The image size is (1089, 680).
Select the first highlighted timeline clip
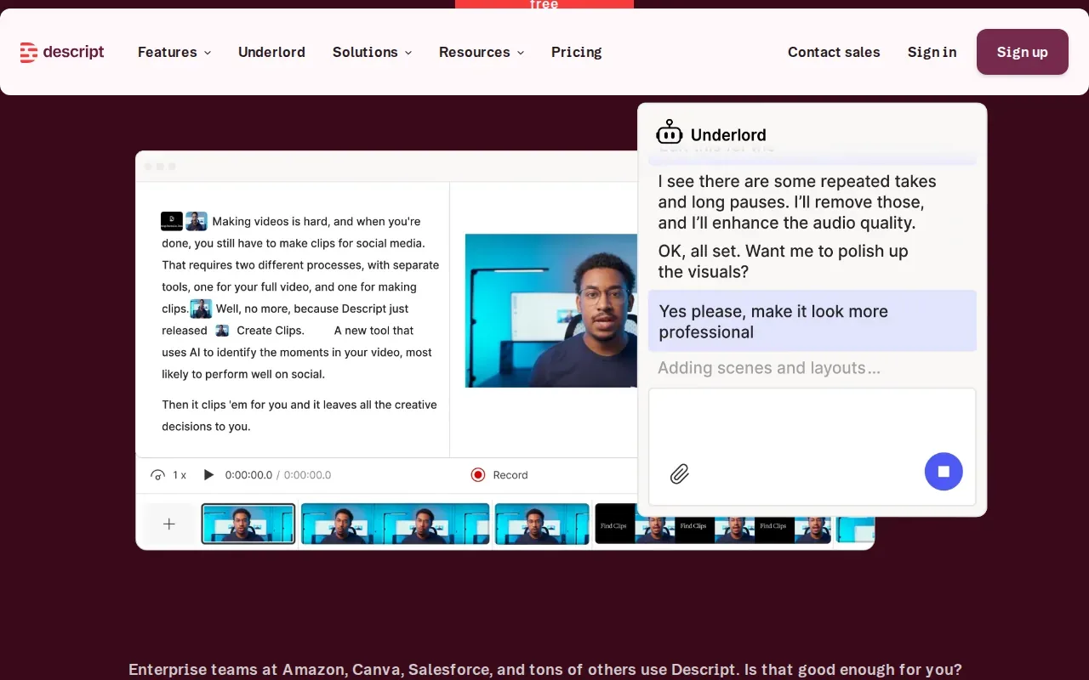click(248, 524)
